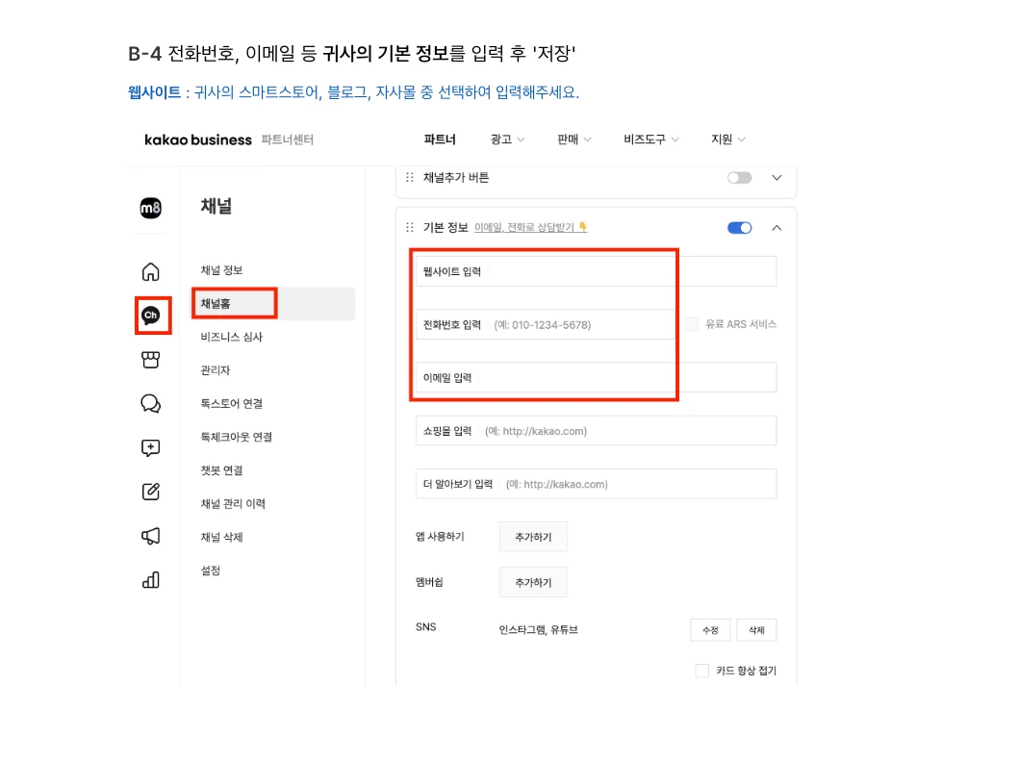Select the edit post icon in sidebar
This screenshot has height=761, width=1018.
pos(151,492)
